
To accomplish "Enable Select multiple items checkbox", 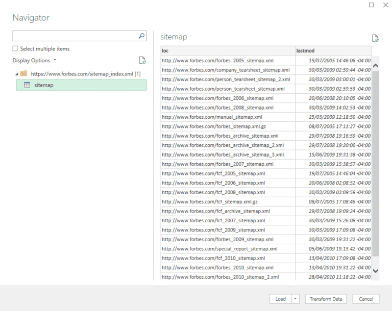I will (x=15, y=48).
